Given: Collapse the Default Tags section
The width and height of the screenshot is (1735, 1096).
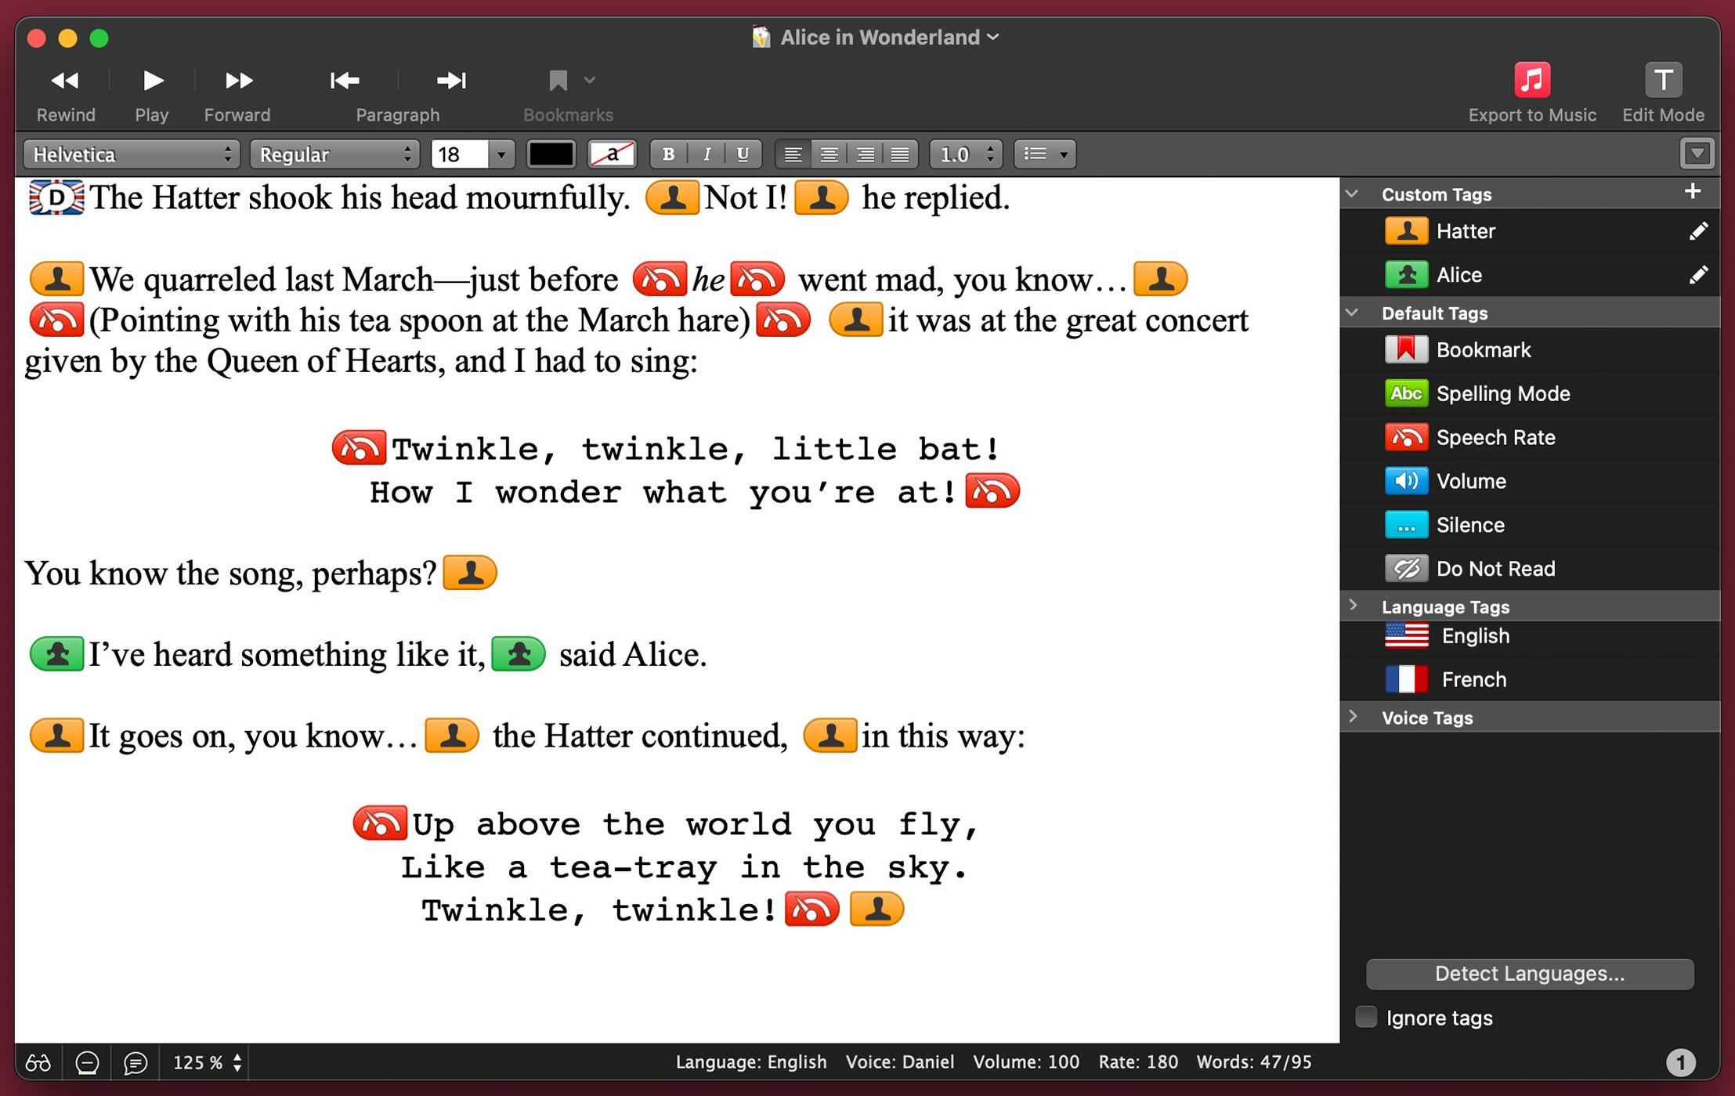Looking at the screenshot, I should (x=1352, y=313).
